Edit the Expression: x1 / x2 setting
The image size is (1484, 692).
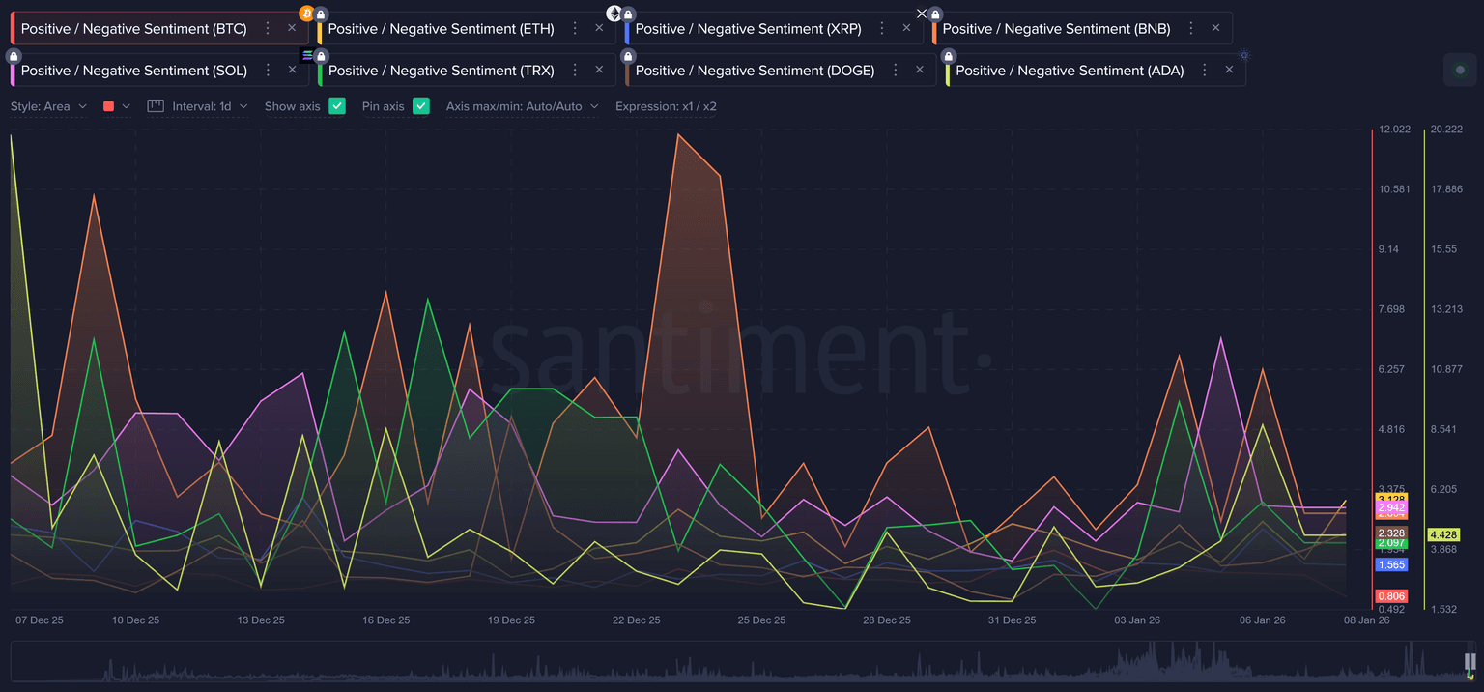[666, 106]
